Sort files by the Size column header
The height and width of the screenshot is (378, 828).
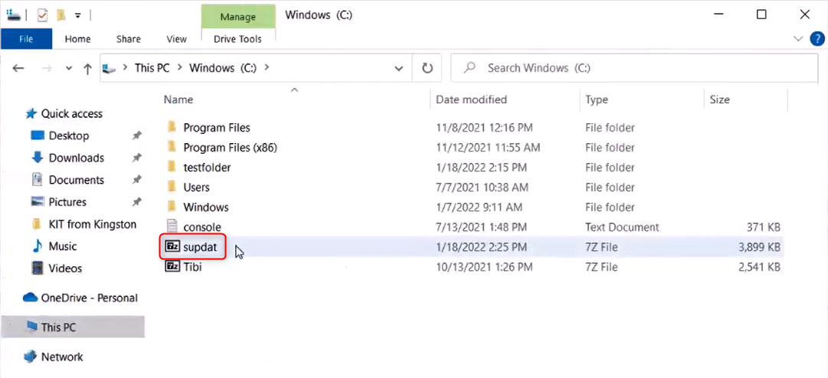[719, 99]
